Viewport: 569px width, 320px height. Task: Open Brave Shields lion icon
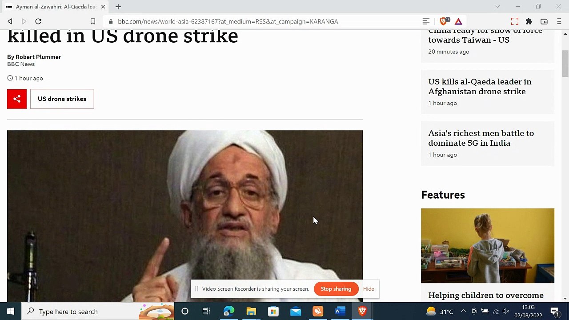pyautogui.click(x=444, y=21)
